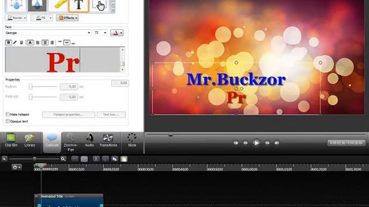Select the Text callout shape
Image resolution: width=369 pixels, height=207 pixels.
click(x=78, y=6)
